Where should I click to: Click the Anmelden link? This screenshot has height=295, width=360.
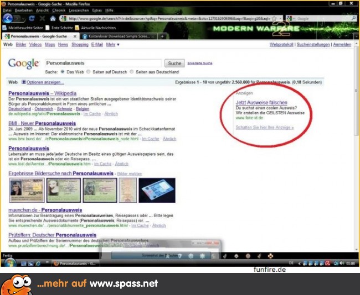342,44
